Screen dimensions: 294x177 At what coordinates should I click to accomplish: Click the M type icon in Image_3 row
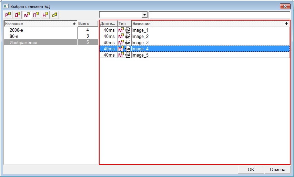click(x=121, y=42)
